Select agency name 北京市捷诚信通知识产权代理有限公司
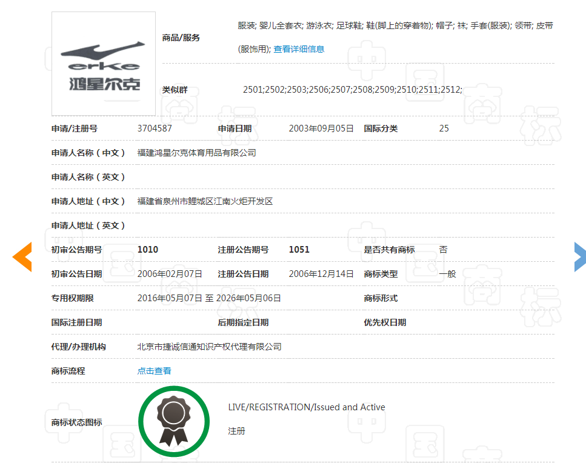The width and height of the screenshot is (586, 463). (209, 347)
